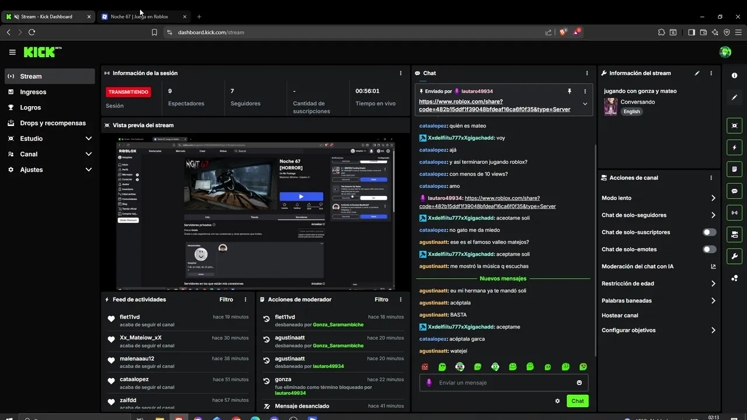Select Stream in left navigation
This screenshot has width=747, height=420.
[50, 76]
